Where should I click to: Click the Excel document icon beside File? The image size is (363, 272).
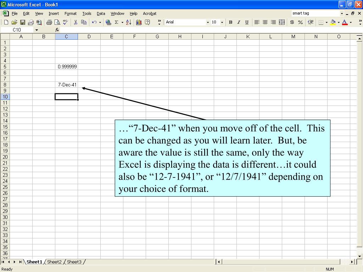[6, 13]
